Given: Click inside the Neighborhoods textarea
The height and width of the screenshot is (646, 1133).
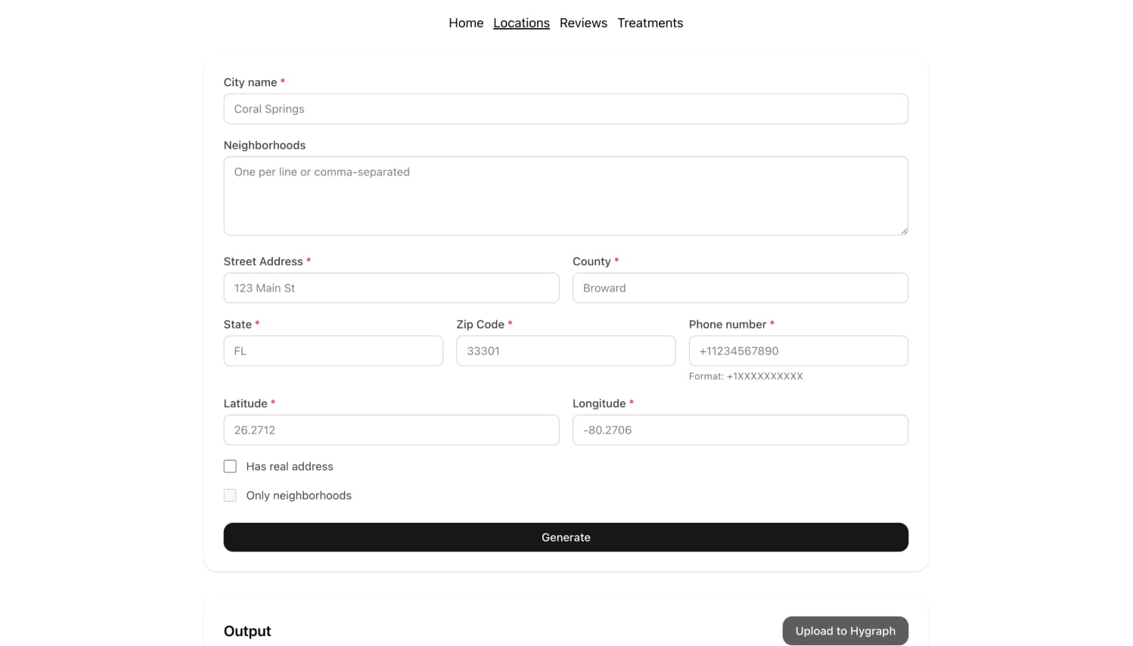Looking at the screenshot, I should pos(566,196).
